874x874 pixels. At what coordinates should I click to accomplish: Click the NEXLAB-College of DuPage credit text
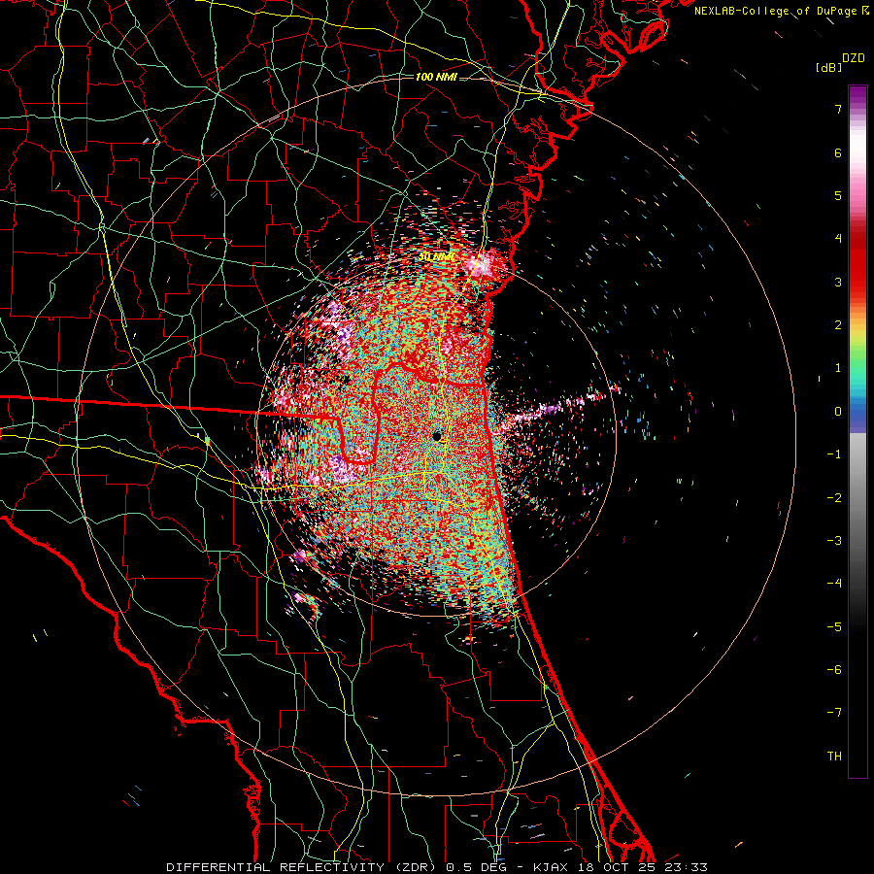(x=778, y=11)
